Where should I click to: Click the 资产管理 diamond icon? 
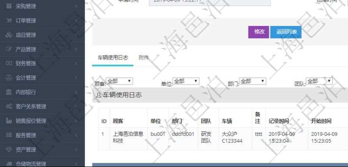point(9,150)
